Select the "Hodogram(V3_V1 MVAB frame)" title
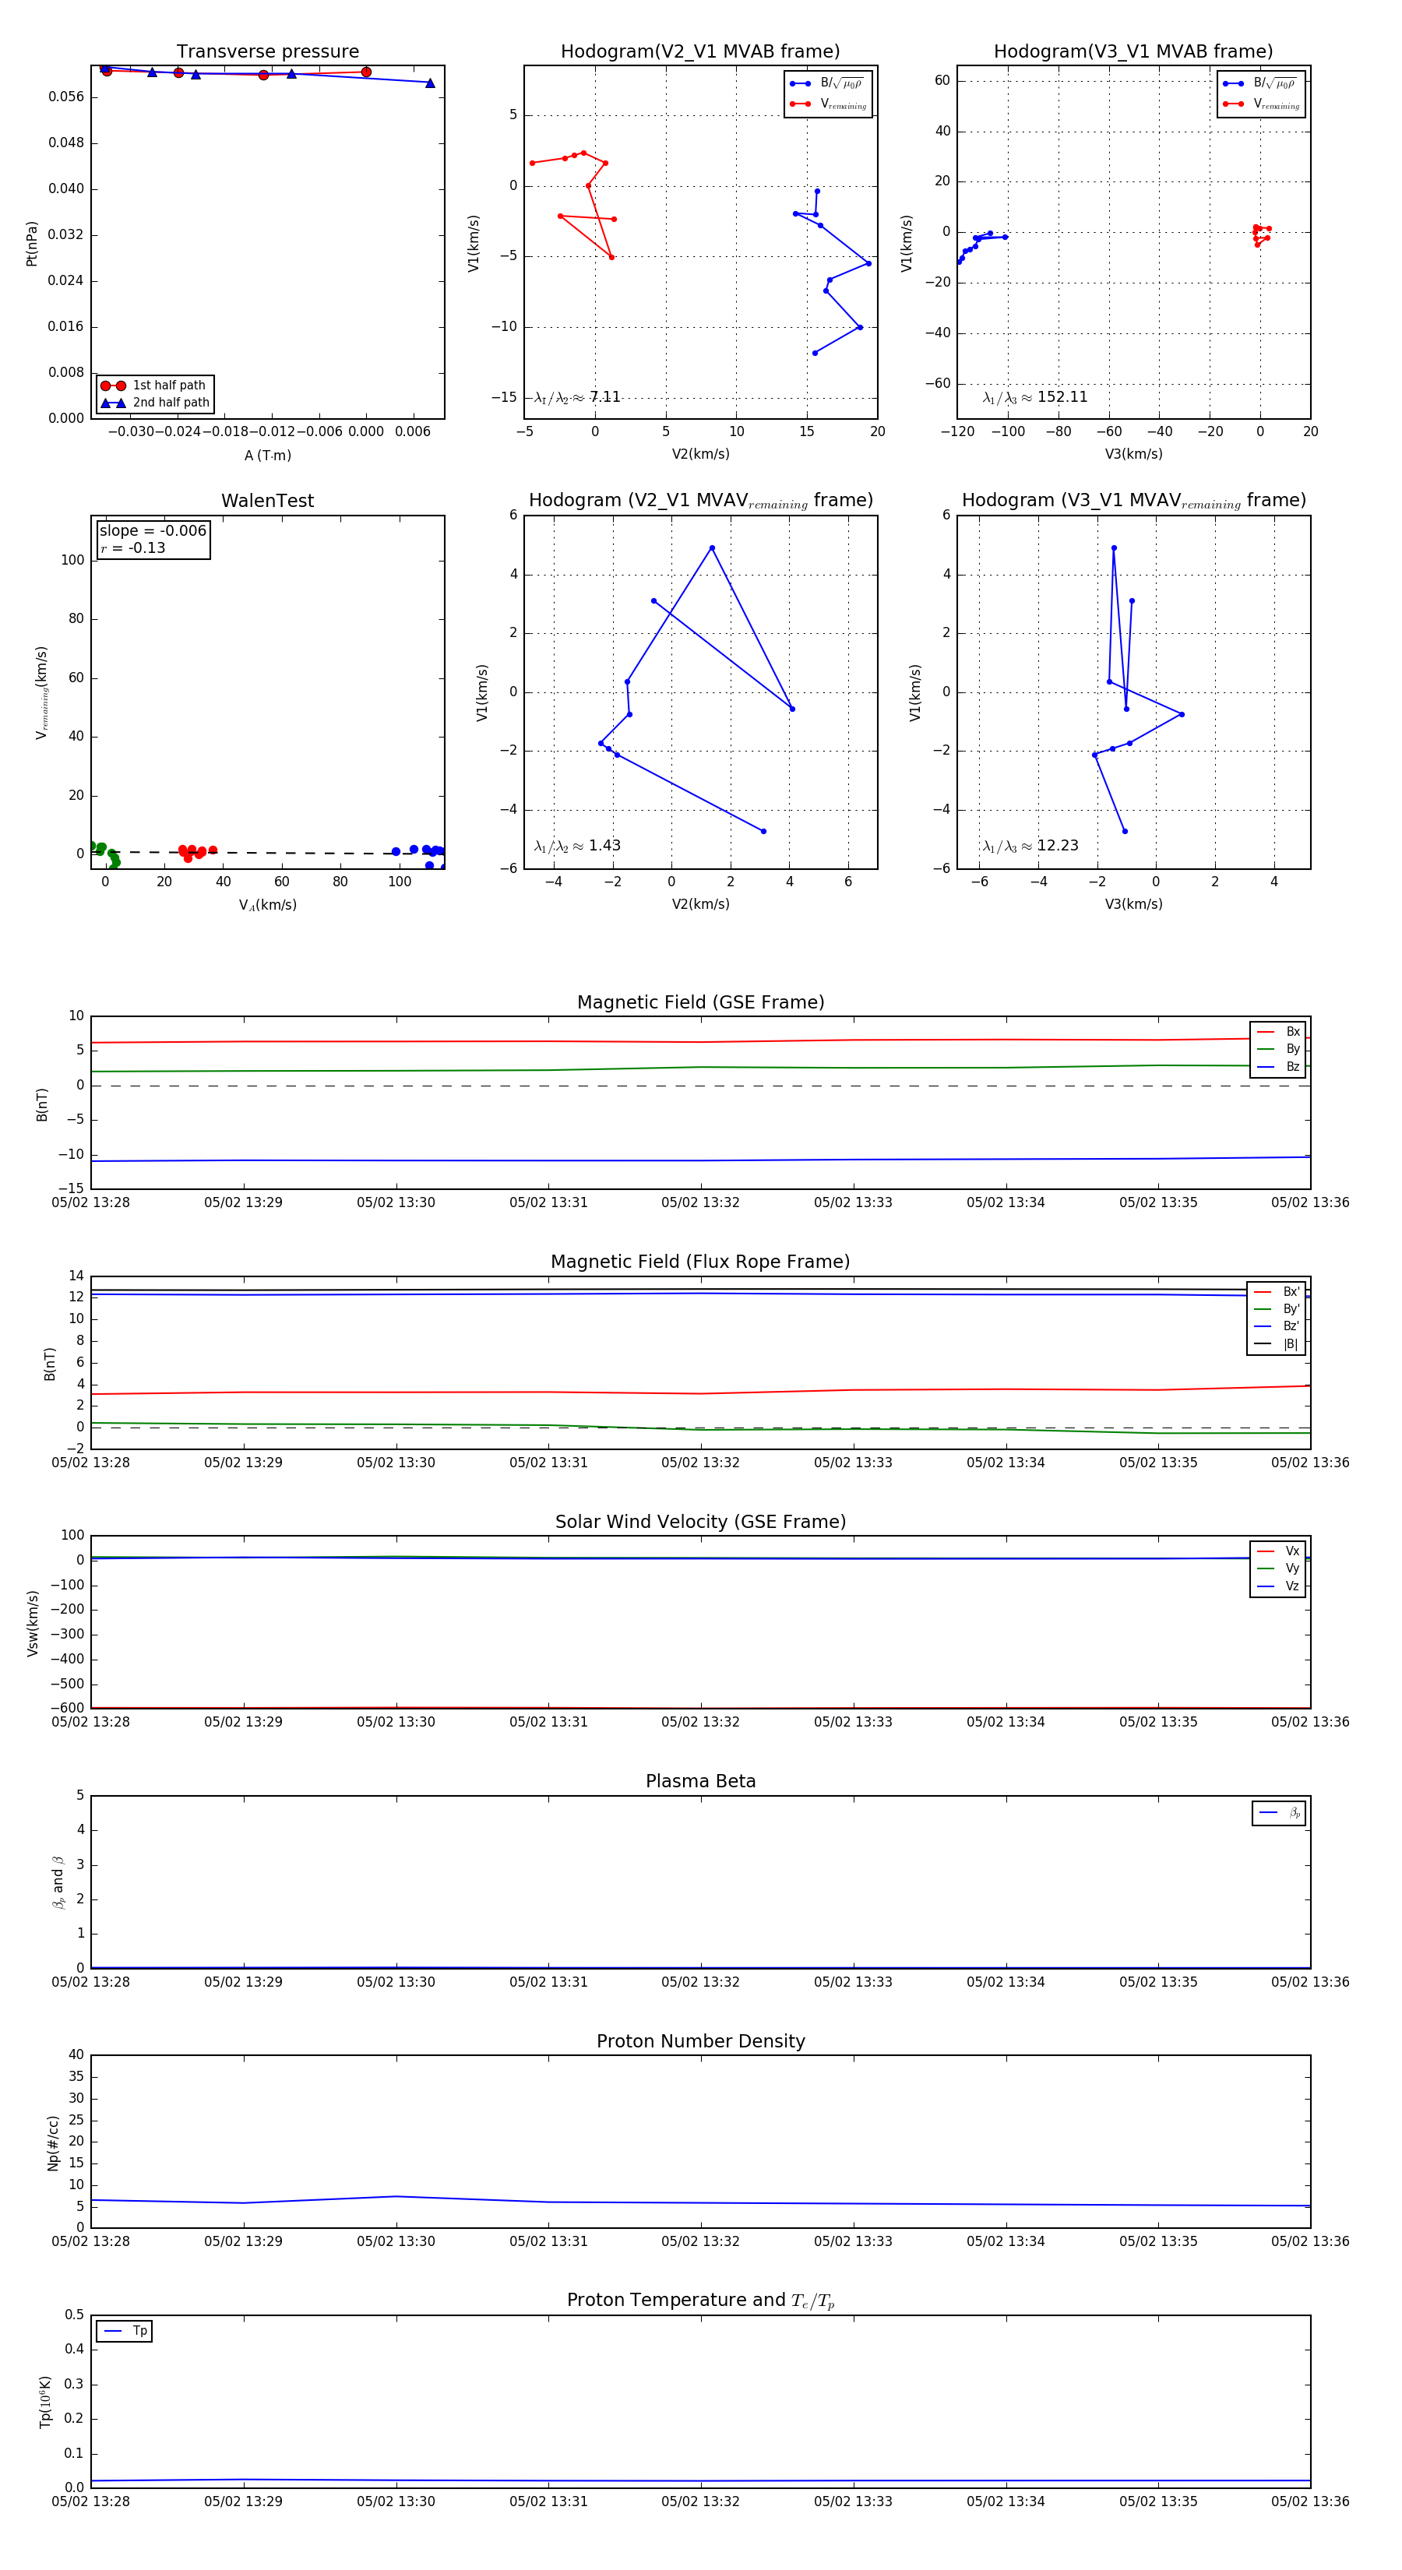This screenshot has height=2570, width=1402. (x=1133, y=51)
